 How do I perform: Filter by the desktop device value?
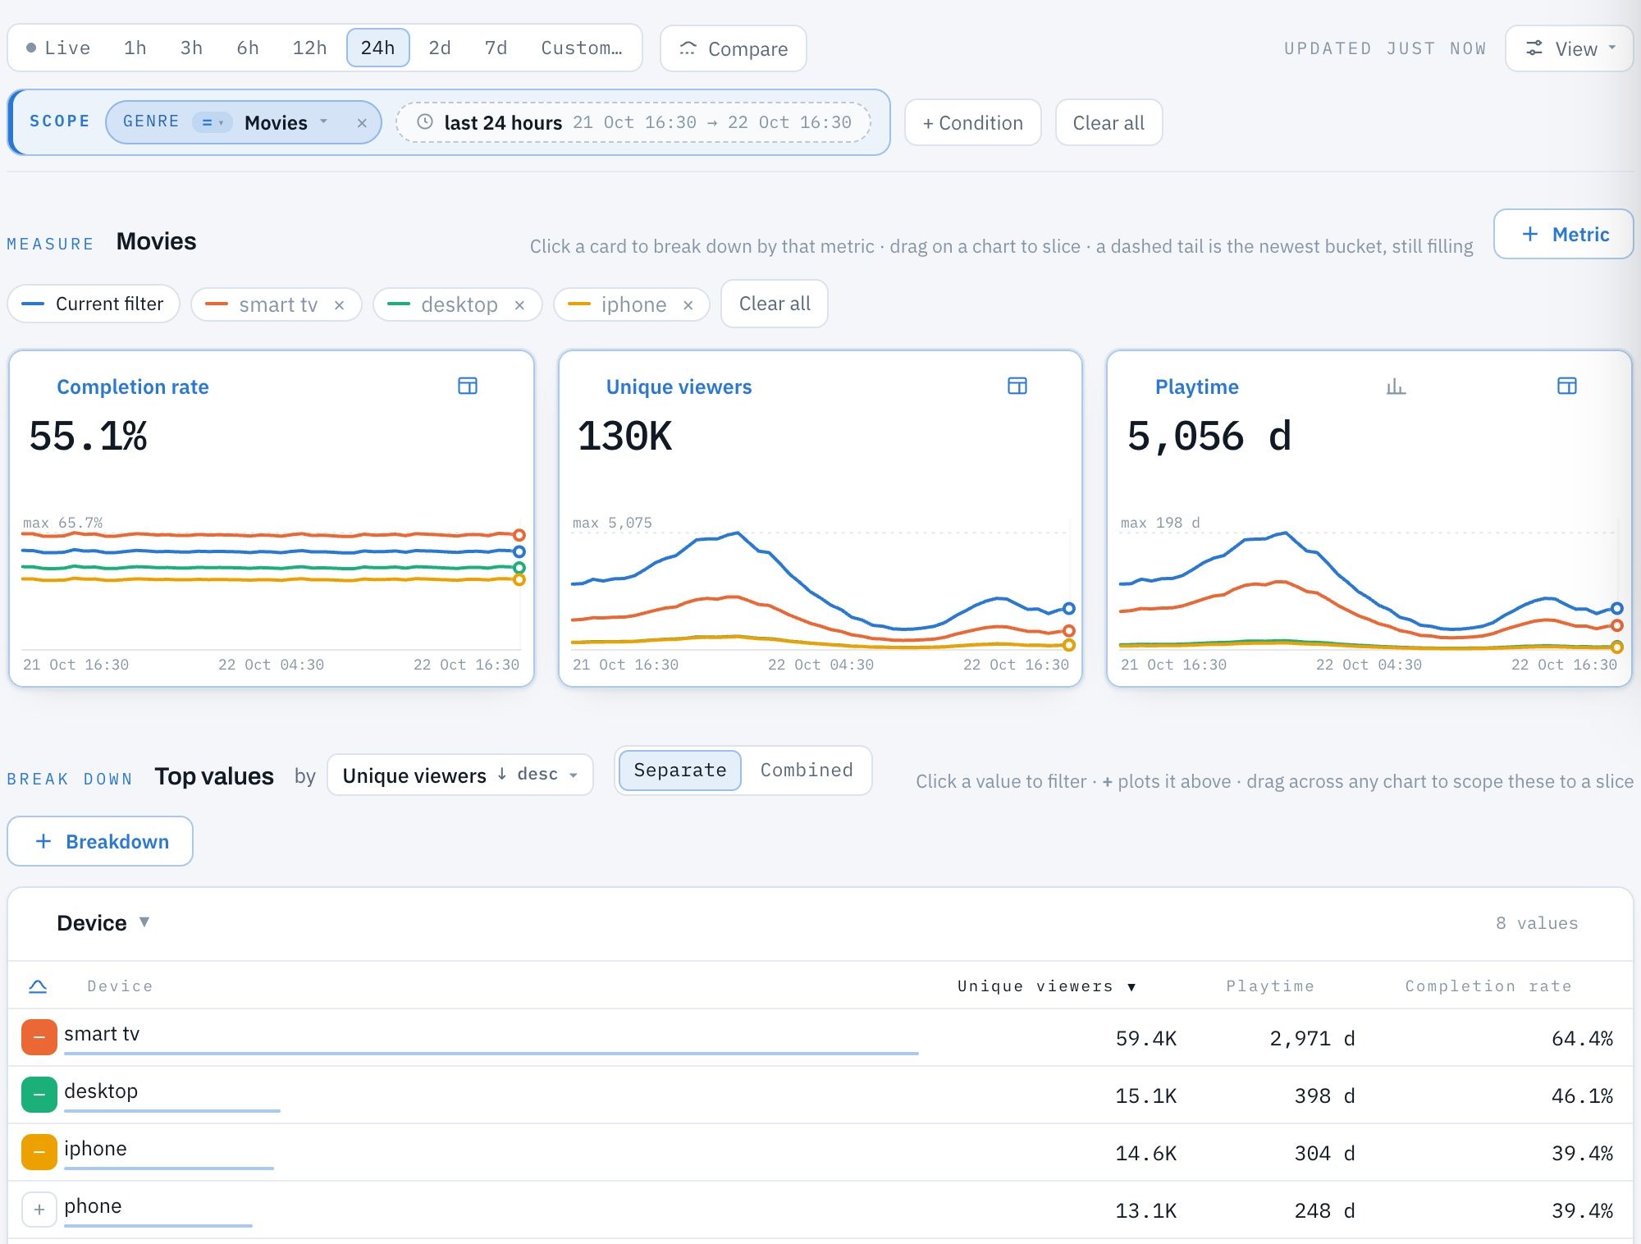pyautogui.click(x=101, y=1091)
